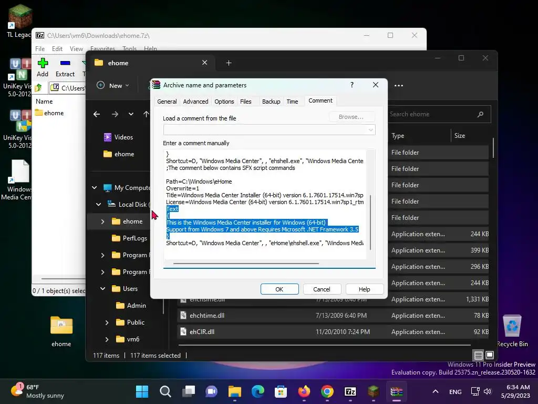
Task: Click the Up arrow in File Explorer
Action: pos(146,114)
